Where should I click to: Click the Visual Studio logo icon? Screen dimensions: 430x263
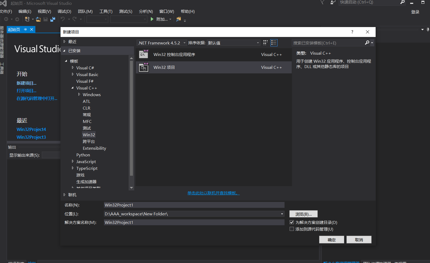[3, 3]
